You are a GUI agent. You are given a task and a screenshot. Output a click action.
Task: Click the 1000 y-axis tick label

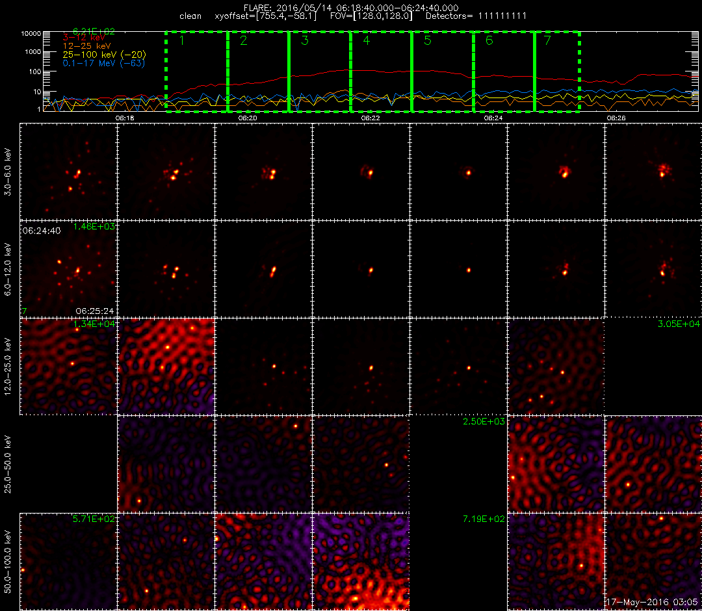point(32,52)
